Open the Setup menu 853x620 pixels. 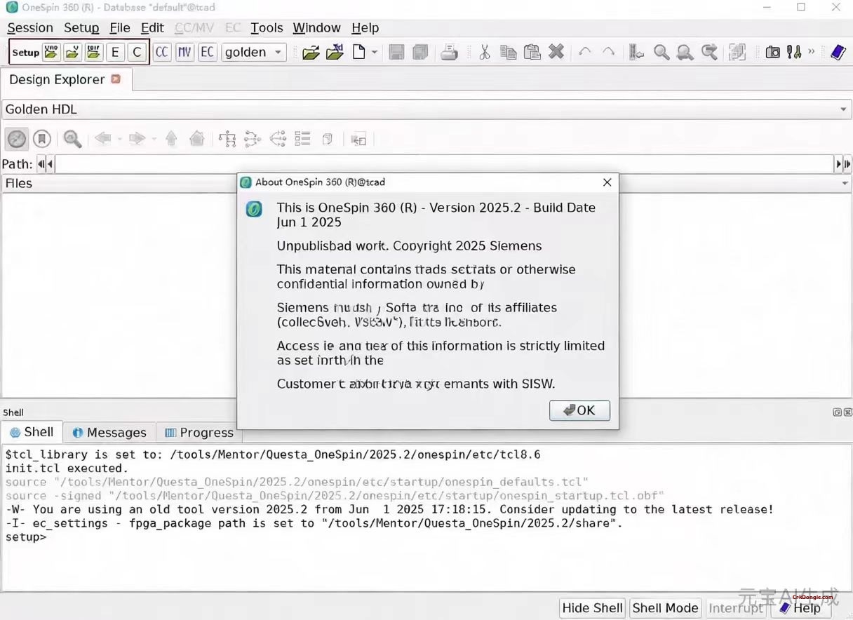[x=81, y=27]
